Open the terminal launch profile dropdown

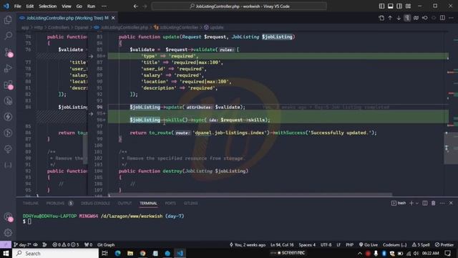[417, 203]
